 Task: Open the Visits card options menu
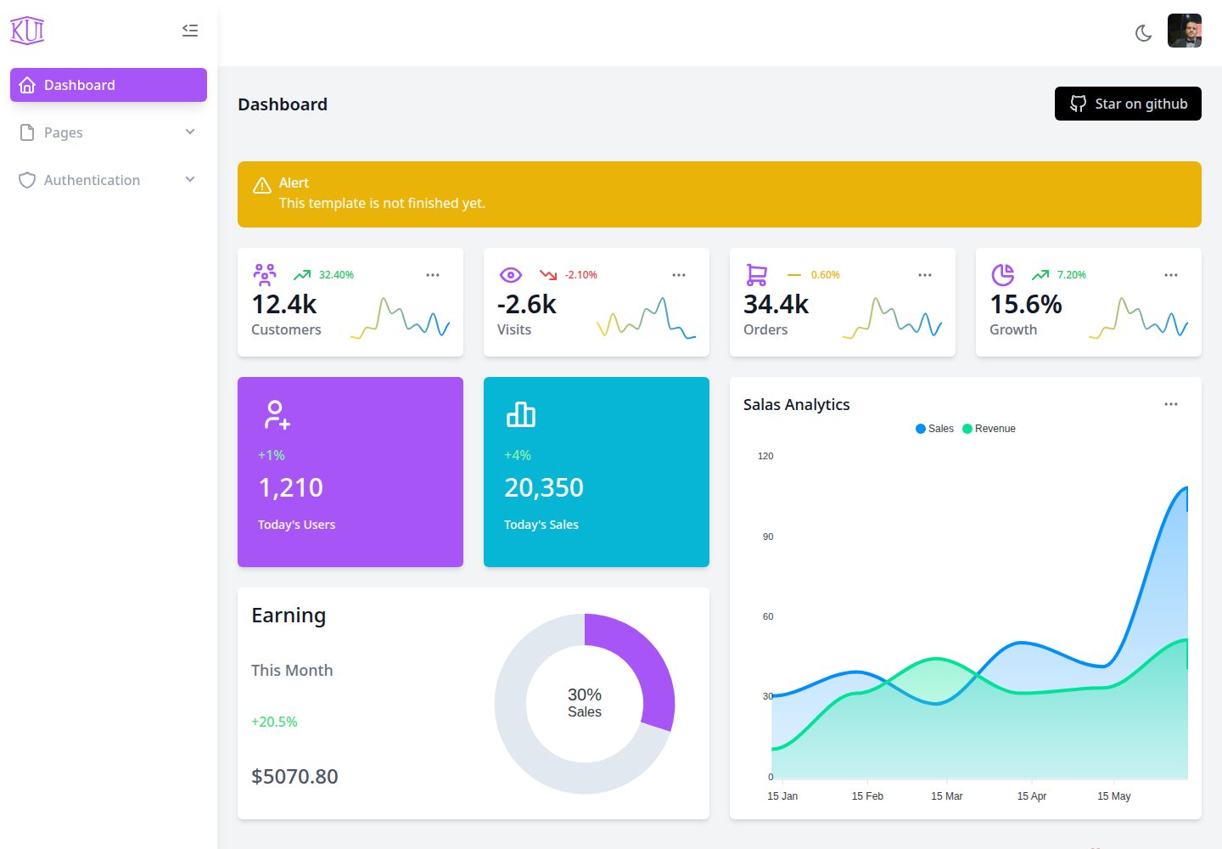coord(679,275)
